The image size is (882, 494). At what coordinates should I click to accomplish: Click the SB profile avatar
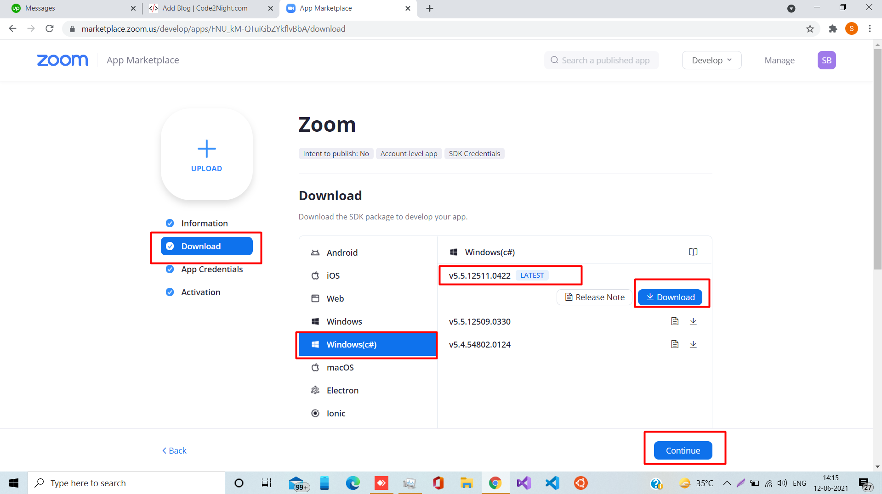[826, 60]
